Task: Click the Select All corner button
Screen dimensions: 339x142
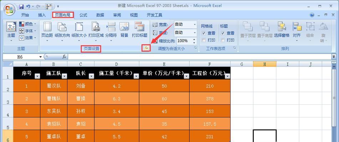Action: (x=8, y=64)
